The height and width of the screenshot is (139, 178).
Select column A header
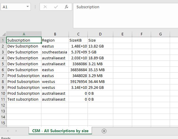pos(24,34)
